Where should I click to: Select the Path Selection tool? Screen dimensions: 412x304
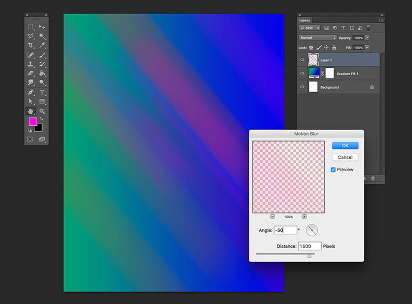tap(31, 101)
